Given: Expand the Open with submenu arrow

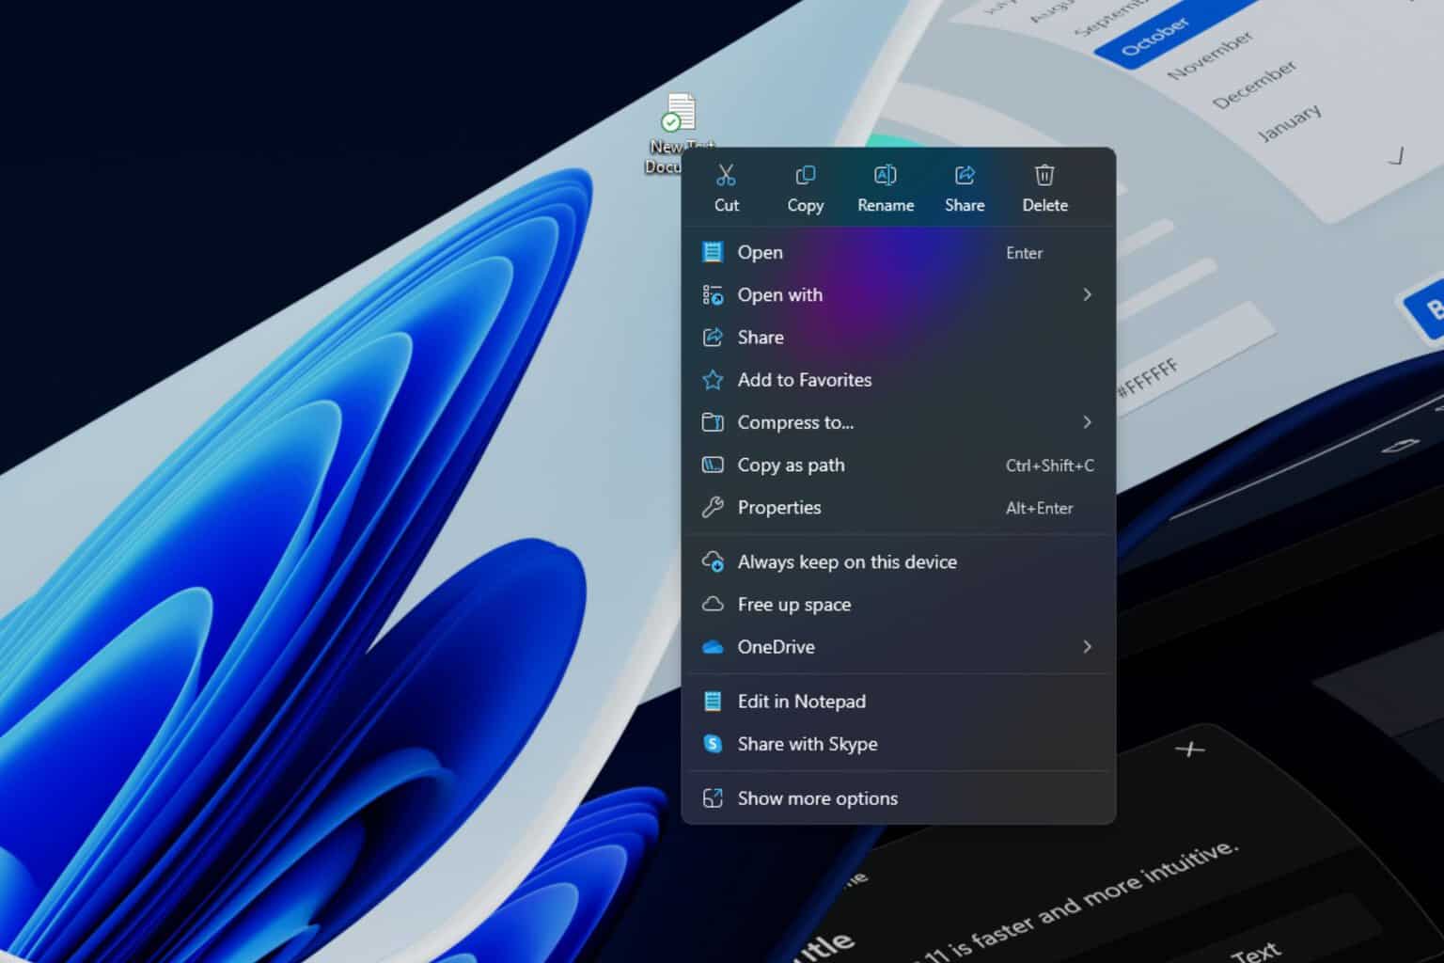Looking at the screenshot, I should point(1087,295).
